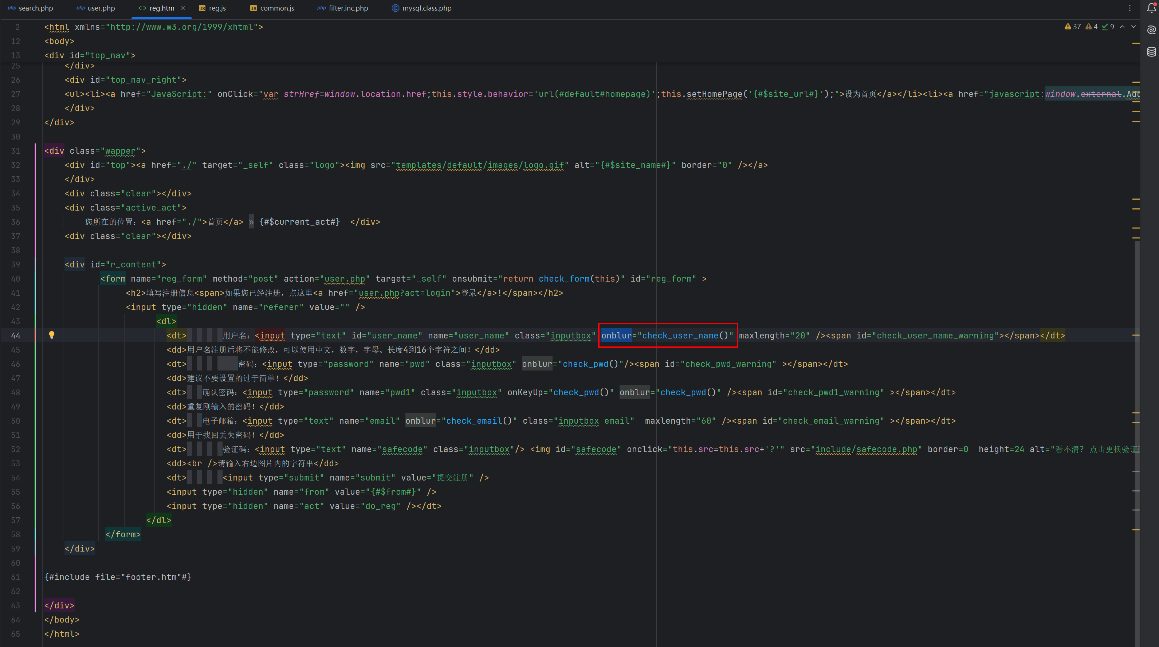Click line number 31 in the gutter
1159x647 pixels.
pos(15,151)
